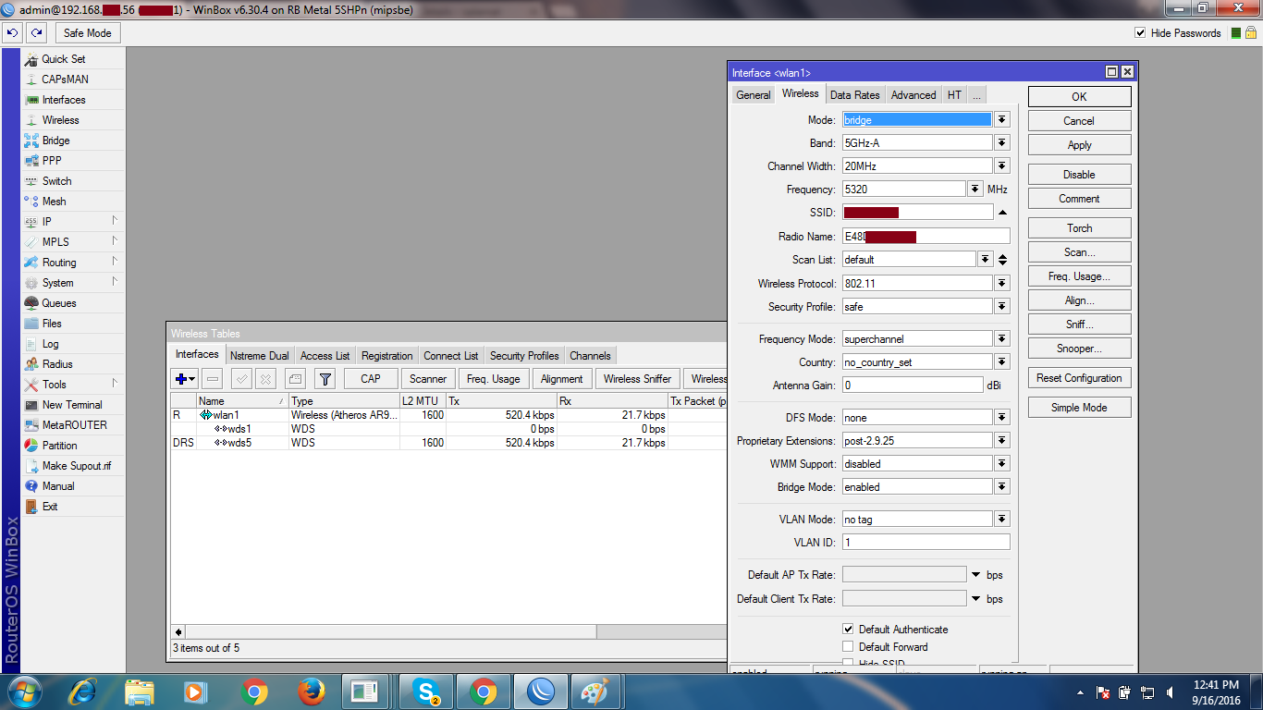Enable the Default Forward checkbox
The height and width of the screenshot is (710, 1263).
(848, 647)
